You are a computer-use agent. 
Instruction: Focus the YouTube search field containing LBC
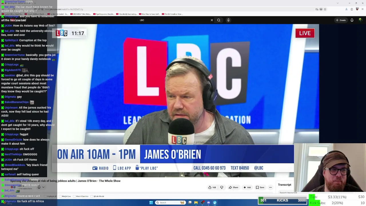pyautogui.click(x=174, y=20)
